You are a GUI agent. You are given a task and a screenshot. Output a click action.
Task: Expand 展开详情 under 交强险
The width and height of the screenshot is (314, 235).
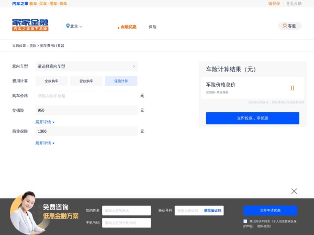click(x=45, y=122)
